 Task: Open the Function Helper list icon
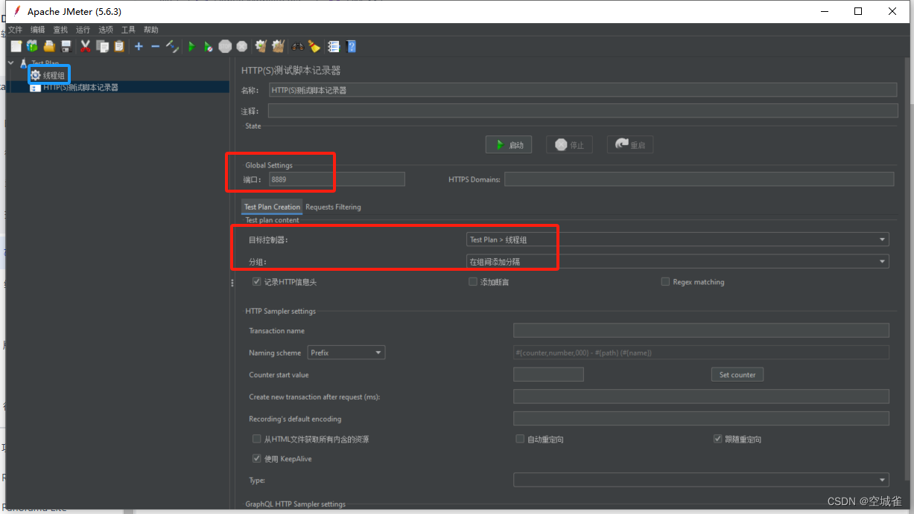tap(334, 46)
